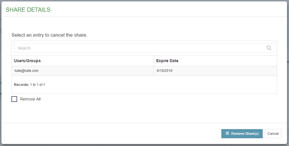Check the Remove All checkbox

(14, 99)
